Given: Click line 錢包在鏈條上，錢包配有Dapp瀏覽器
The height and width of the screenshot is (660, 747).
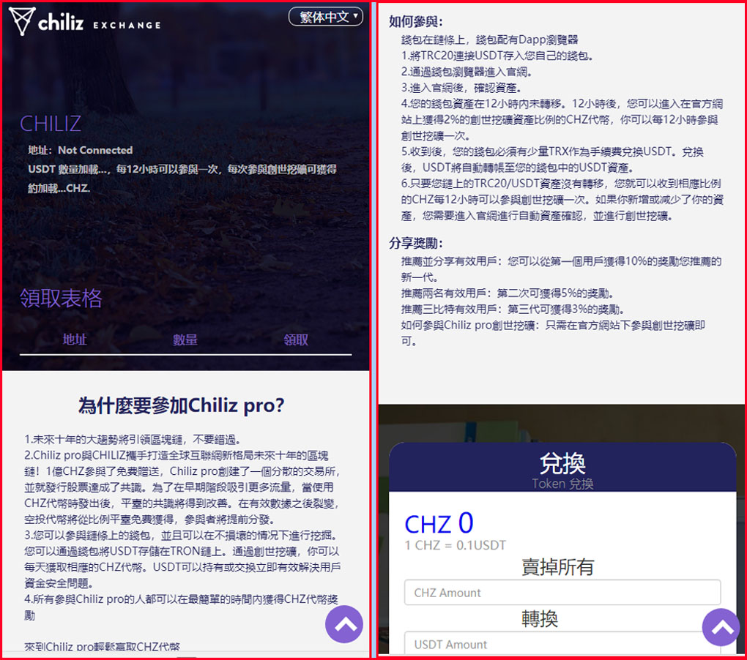Looking at the screenshot, I should (x=490, y=40).
